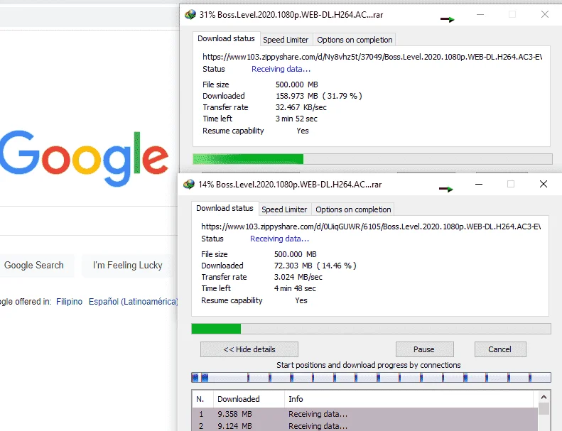562x431 pixels.
Task: Click I'm Feeling Lucky button
Action: (128, 266)
